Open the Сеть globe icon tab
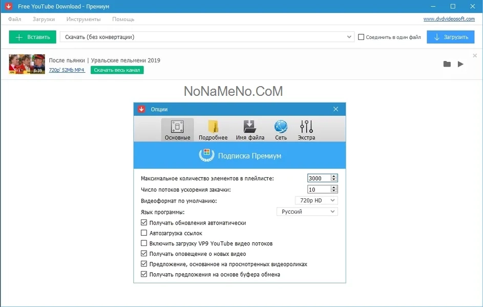This screenshot has width=483, height=307. point(281,130)
